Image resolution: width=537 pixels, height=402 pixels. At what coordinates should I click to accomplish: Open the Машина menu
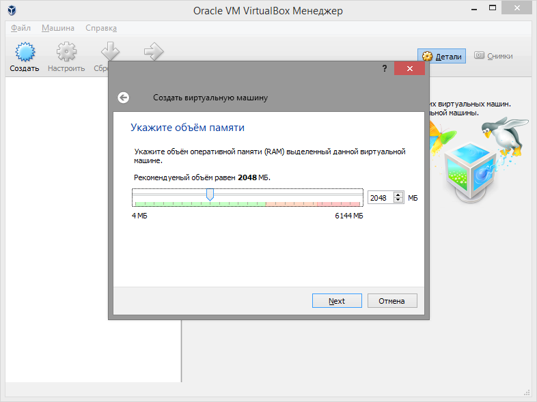58,28
